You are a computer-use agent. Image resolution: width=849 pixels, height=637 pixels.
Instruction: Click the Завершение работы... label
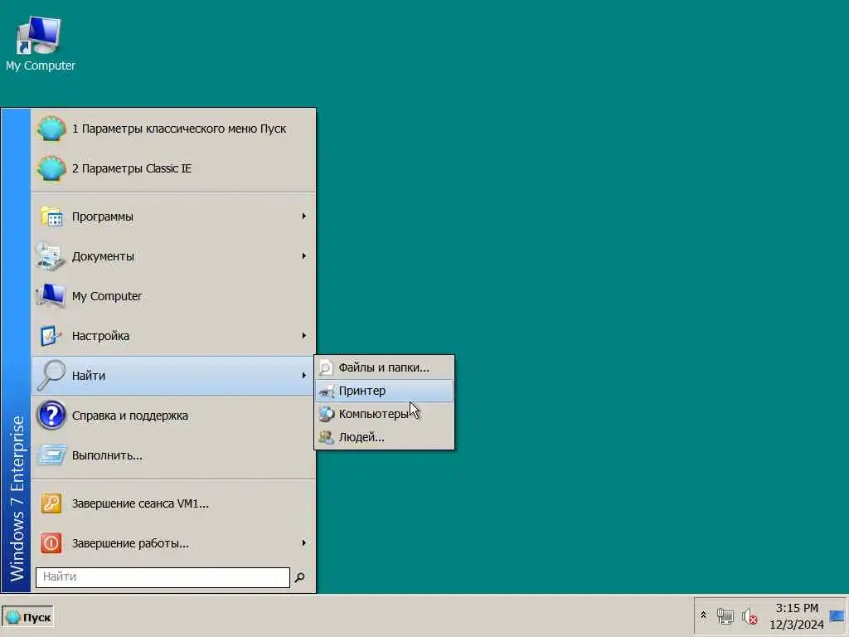[130, 543]
